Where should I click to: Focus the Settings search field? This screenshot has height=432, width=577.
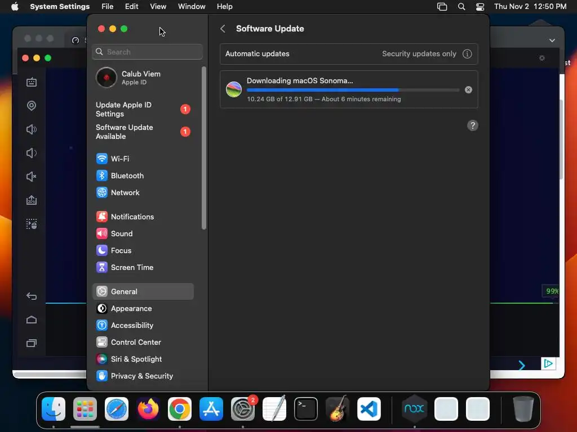click(x=147, y=52)
